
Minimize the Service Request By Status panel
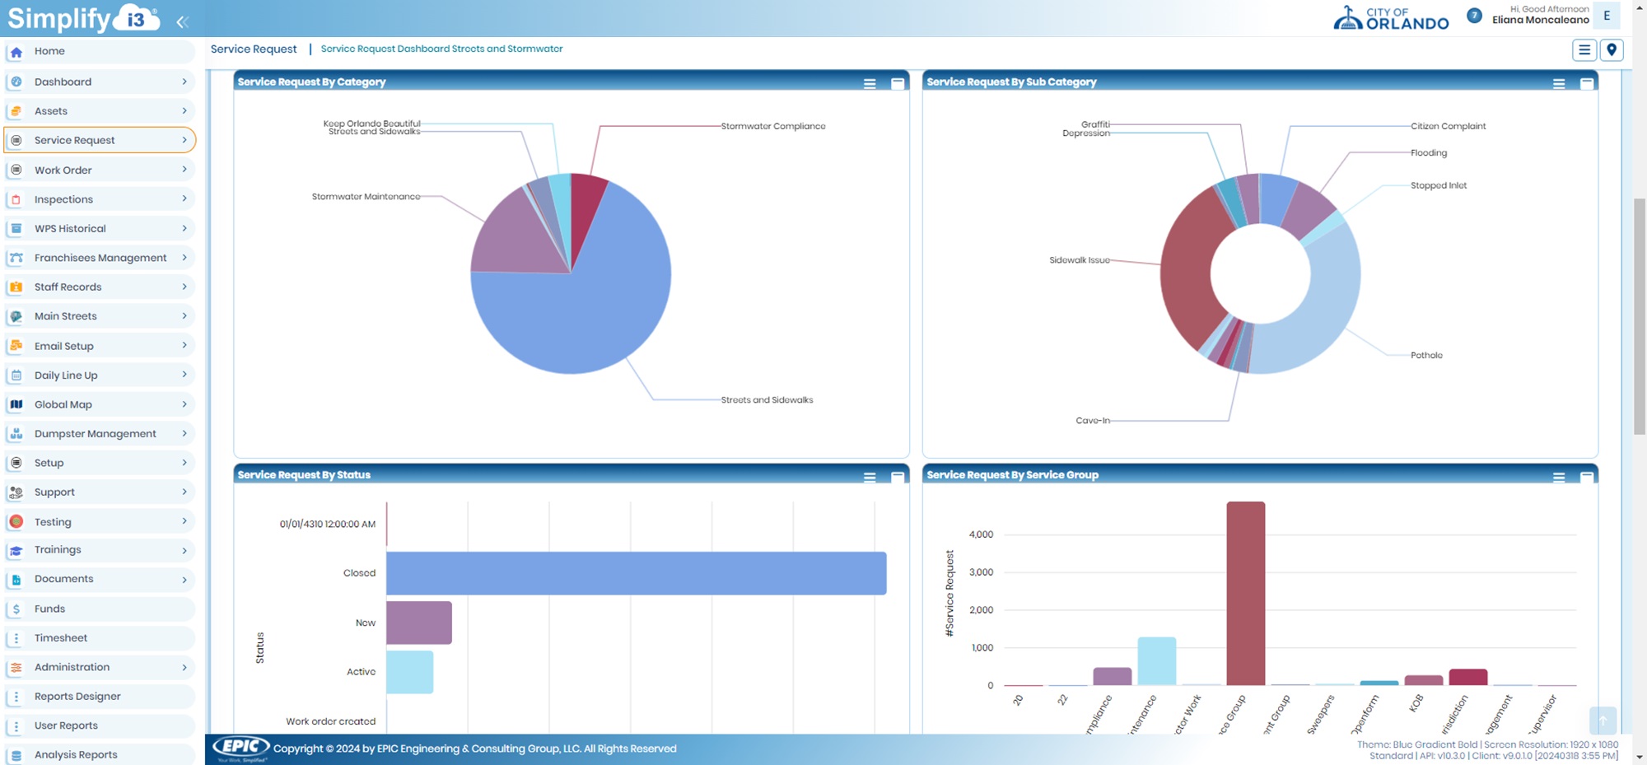tap(898, 476)
